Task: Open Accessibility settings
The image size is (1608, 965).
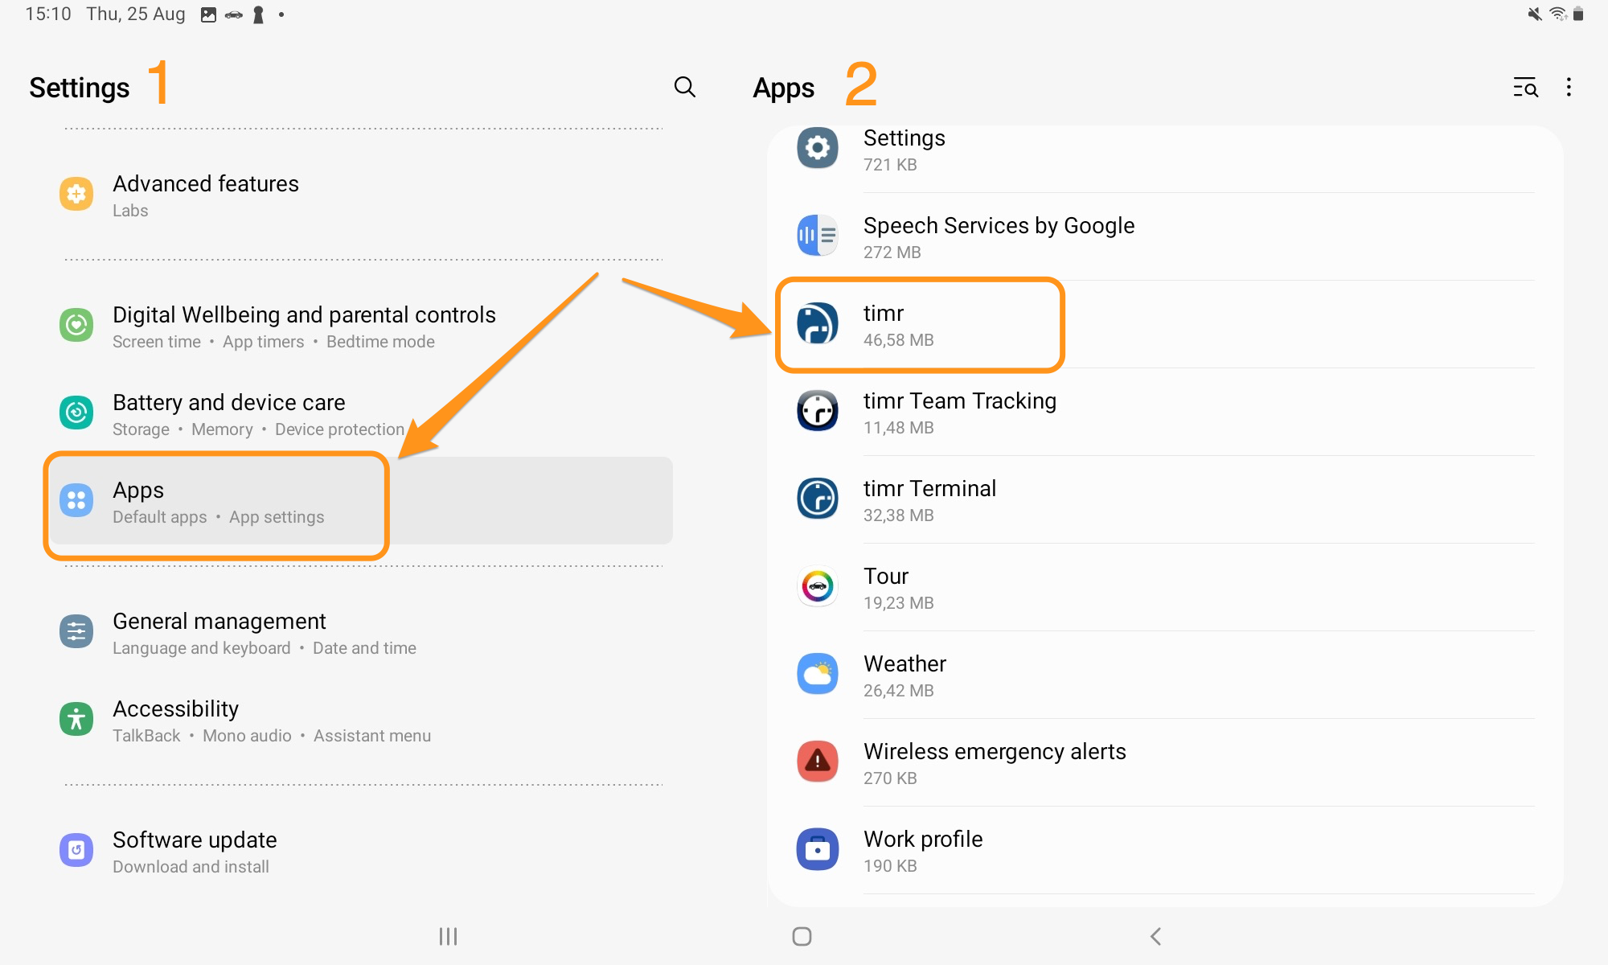Action: (x=362, y=720)
